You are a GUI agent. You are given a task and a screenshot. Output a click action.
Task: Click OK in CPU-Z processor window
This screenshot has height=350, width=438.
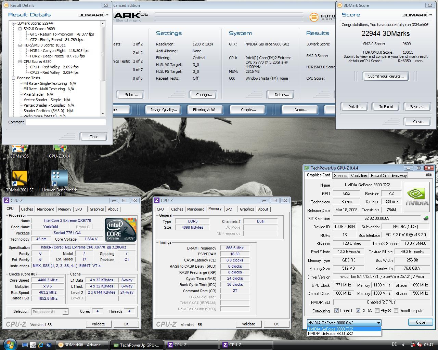point(126,324)
